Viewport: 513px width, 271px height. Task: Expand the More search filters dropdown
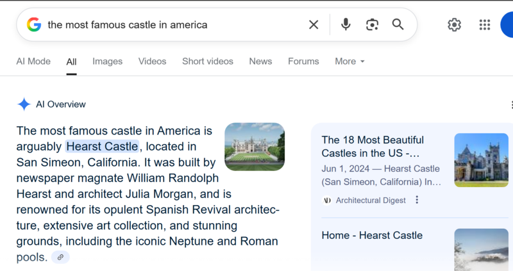coord(349,62)
